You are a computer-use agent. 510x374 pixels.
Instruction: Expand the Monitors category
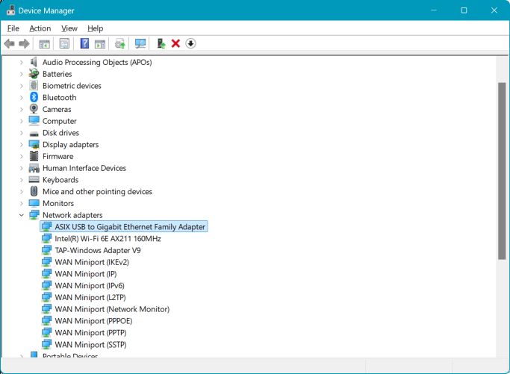(22, 203)
